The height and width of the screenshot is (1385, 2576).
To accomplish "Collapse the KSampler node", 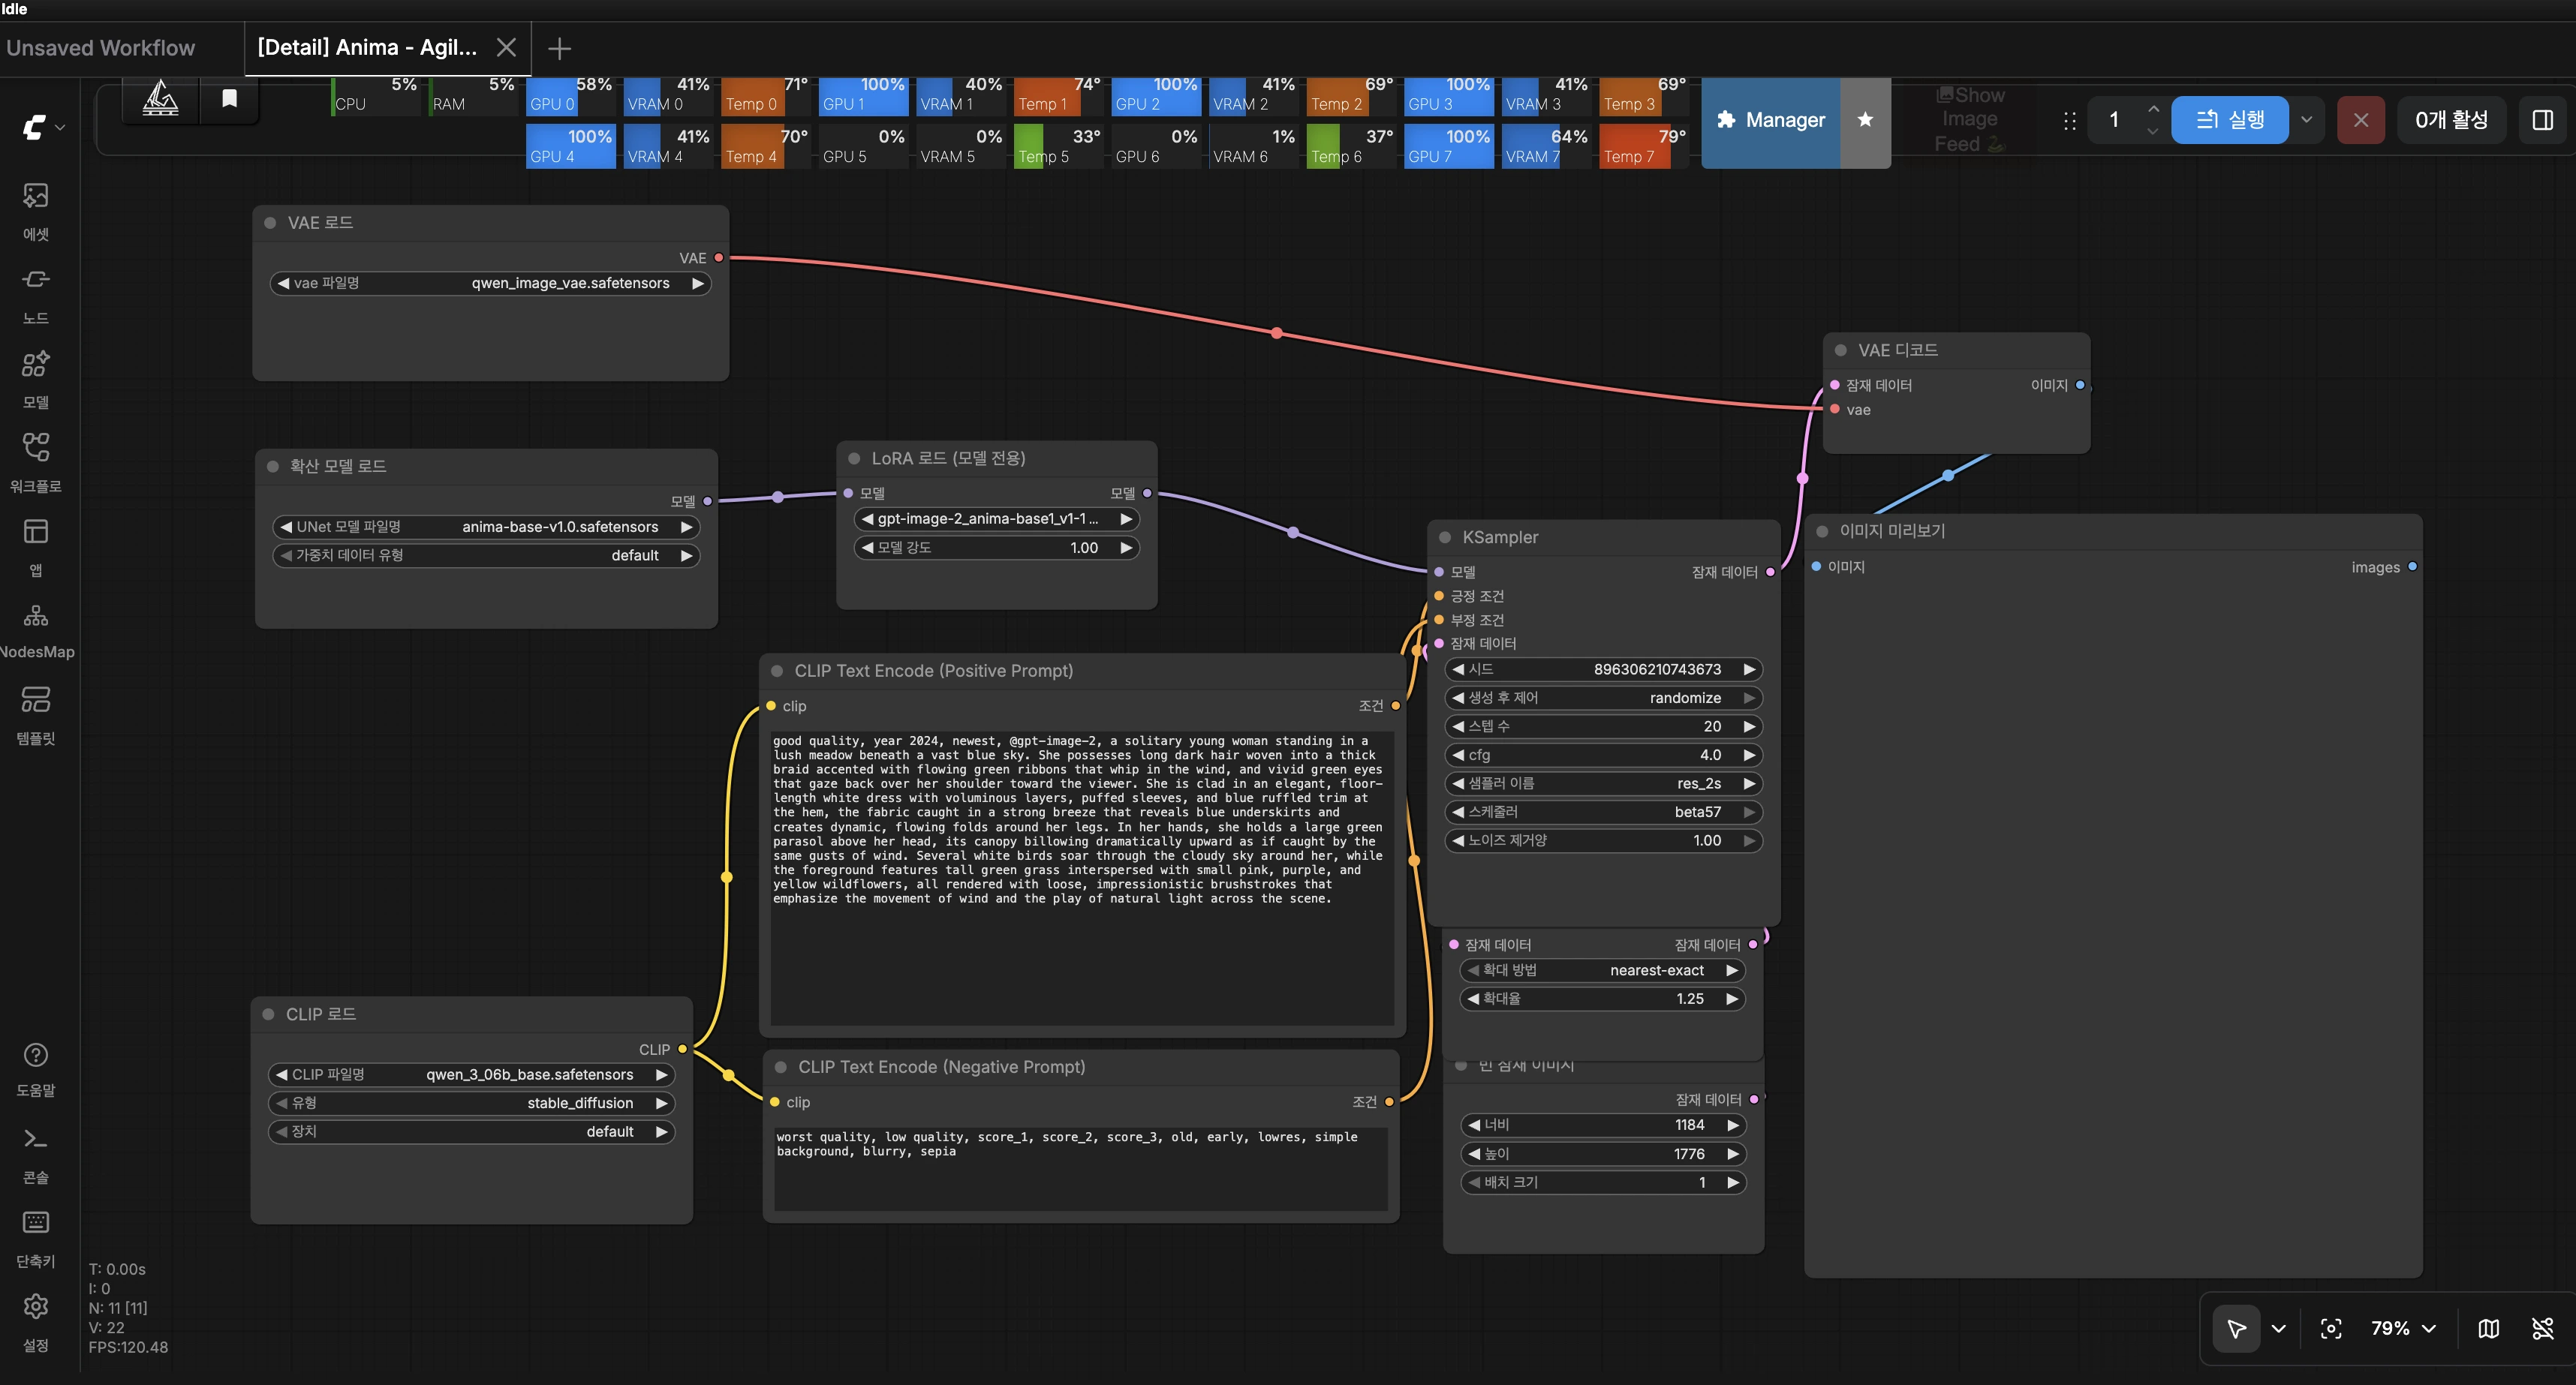I will tap(1445, 538).
